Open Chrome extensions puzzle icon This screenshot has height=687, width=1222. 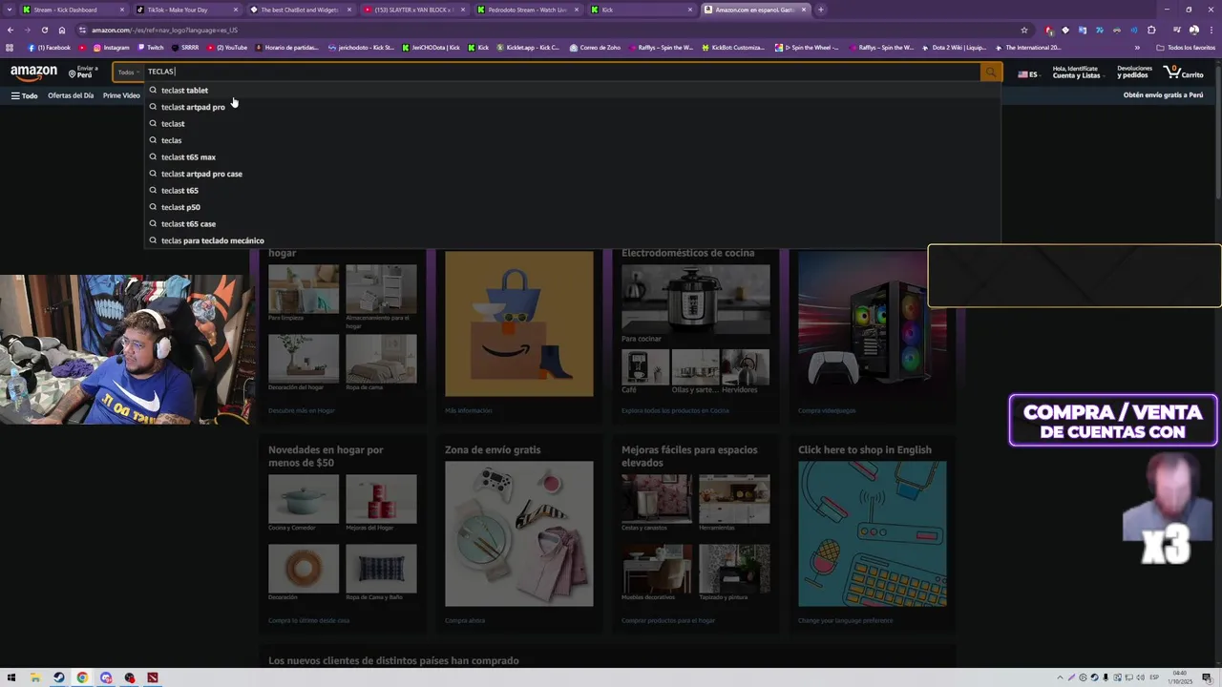pyautogui.click(x=1151, y=30)
